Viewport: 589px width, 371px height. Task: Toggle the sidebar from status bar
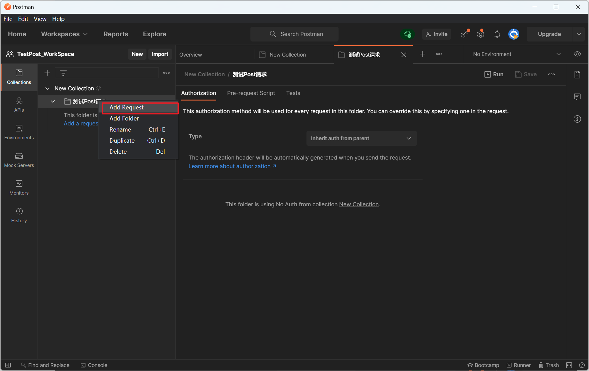pos(8,365)
